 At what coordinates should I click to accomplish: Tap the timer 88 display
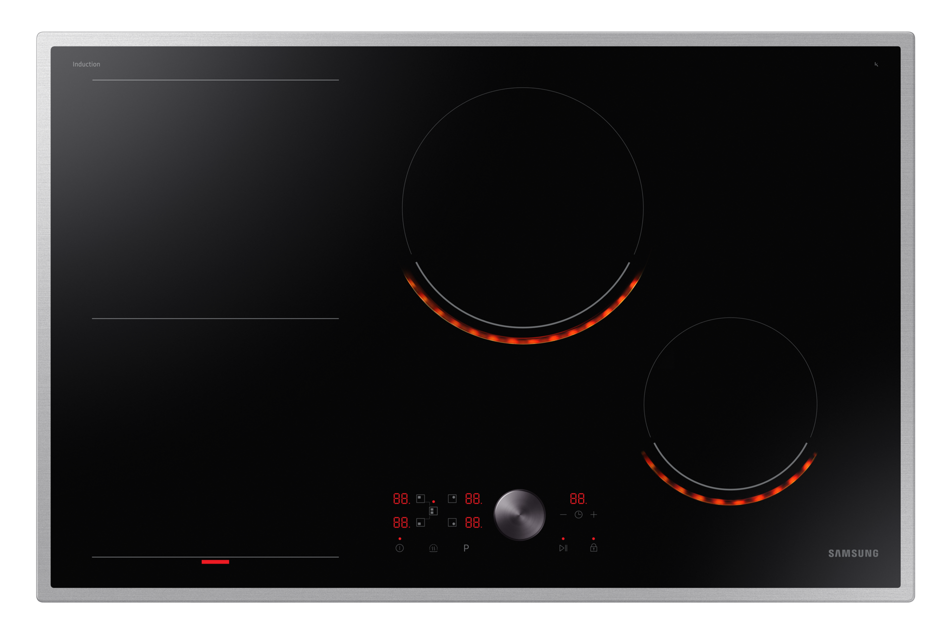(578, 498)
